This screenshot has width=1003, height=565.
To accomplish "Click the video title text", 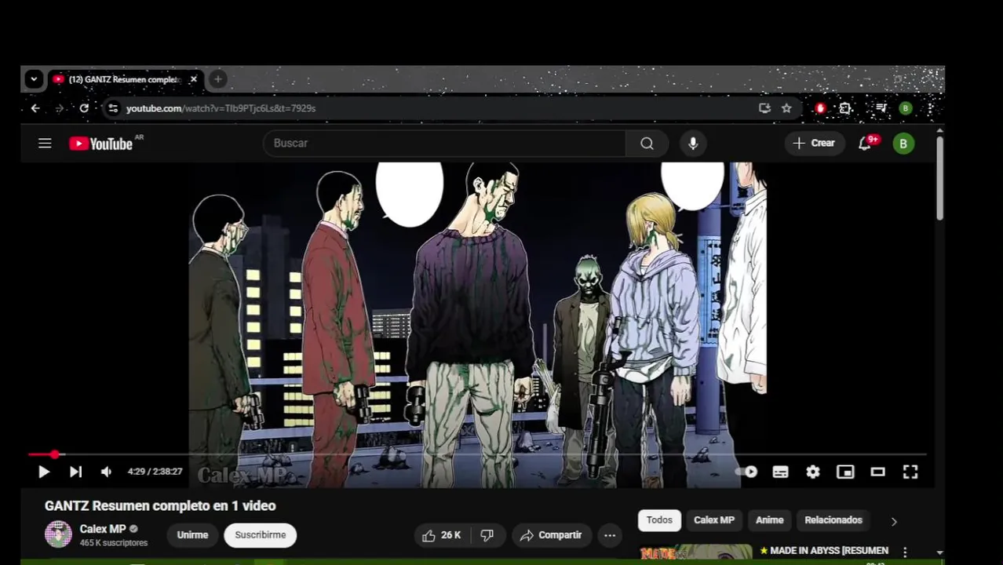I will [x=160, y=506].
